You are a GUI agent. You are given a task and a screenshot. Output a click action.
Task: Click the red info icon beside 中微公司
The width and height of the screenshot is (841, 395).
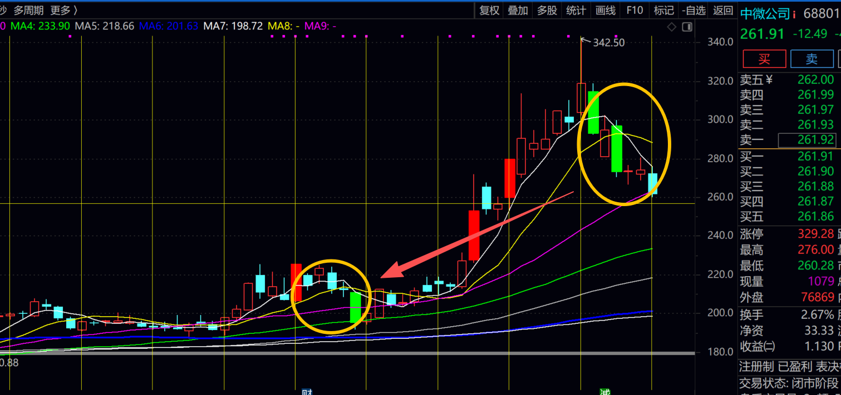pyautogui.click(x=795, y=13)
